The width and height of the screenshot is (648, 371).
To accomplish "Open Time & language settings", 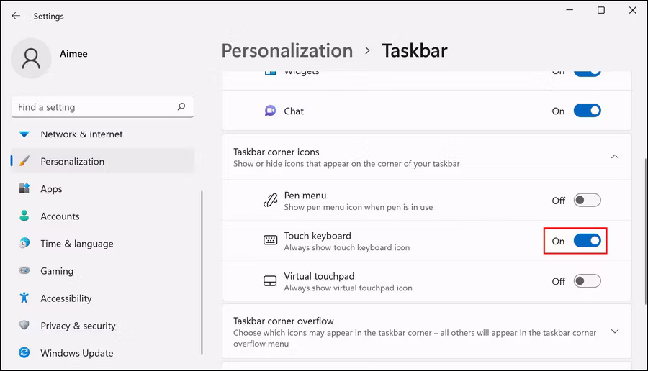I will click(102, 244).
